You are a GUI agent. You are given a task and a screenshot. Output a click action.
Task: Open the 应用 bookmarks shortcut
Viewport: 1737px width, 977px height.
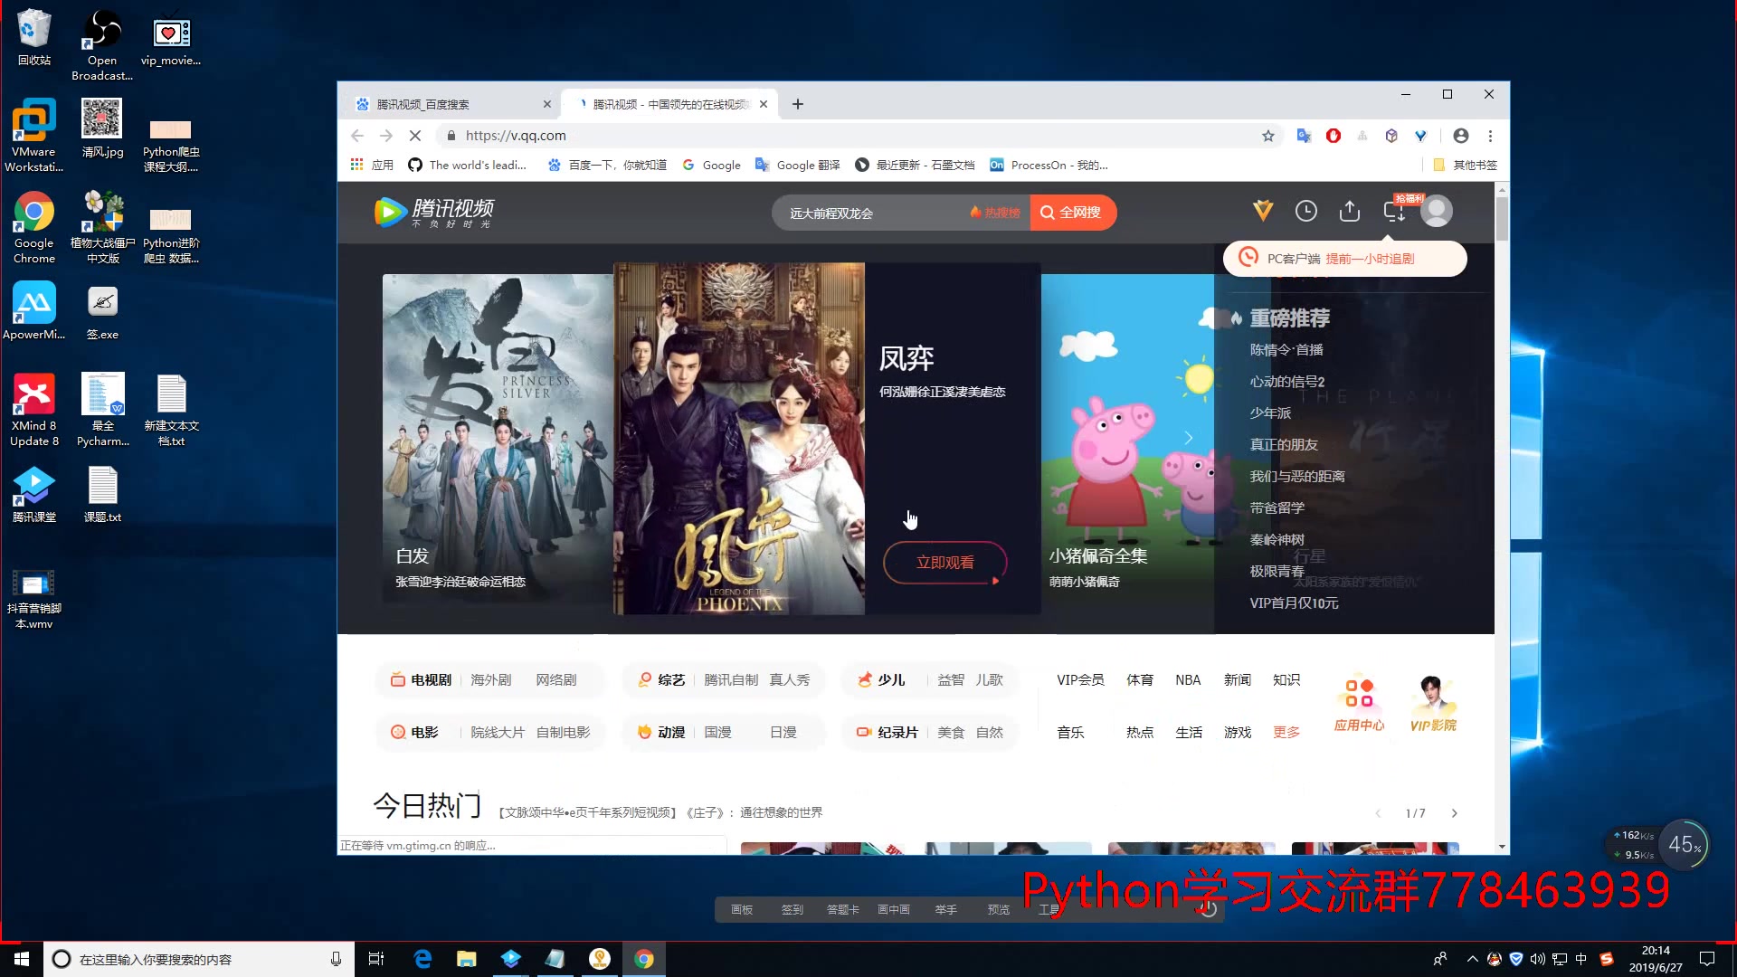tap(372, 165)
